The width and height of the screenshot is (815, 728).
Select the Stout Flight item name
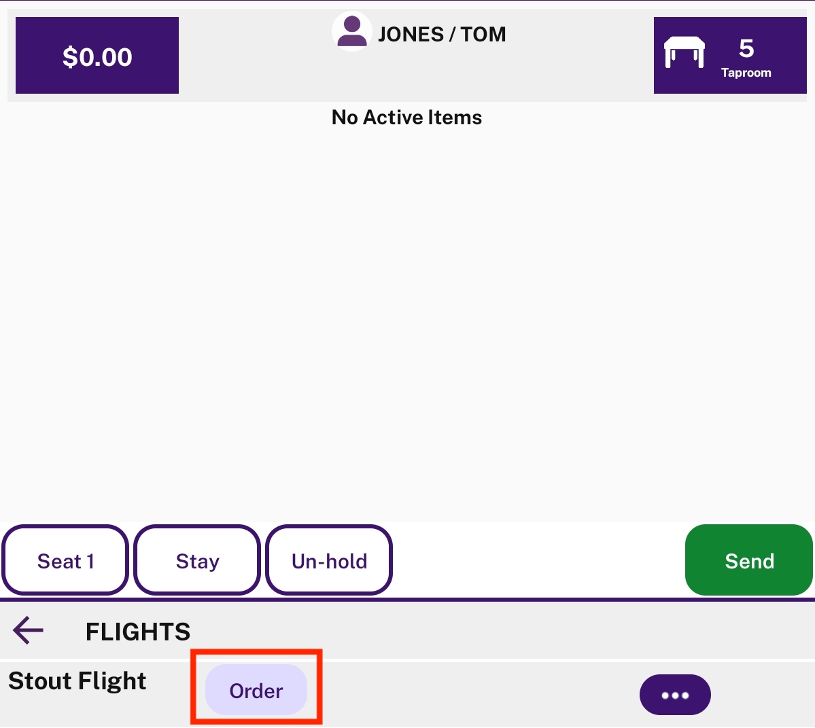tap(77, 680)
